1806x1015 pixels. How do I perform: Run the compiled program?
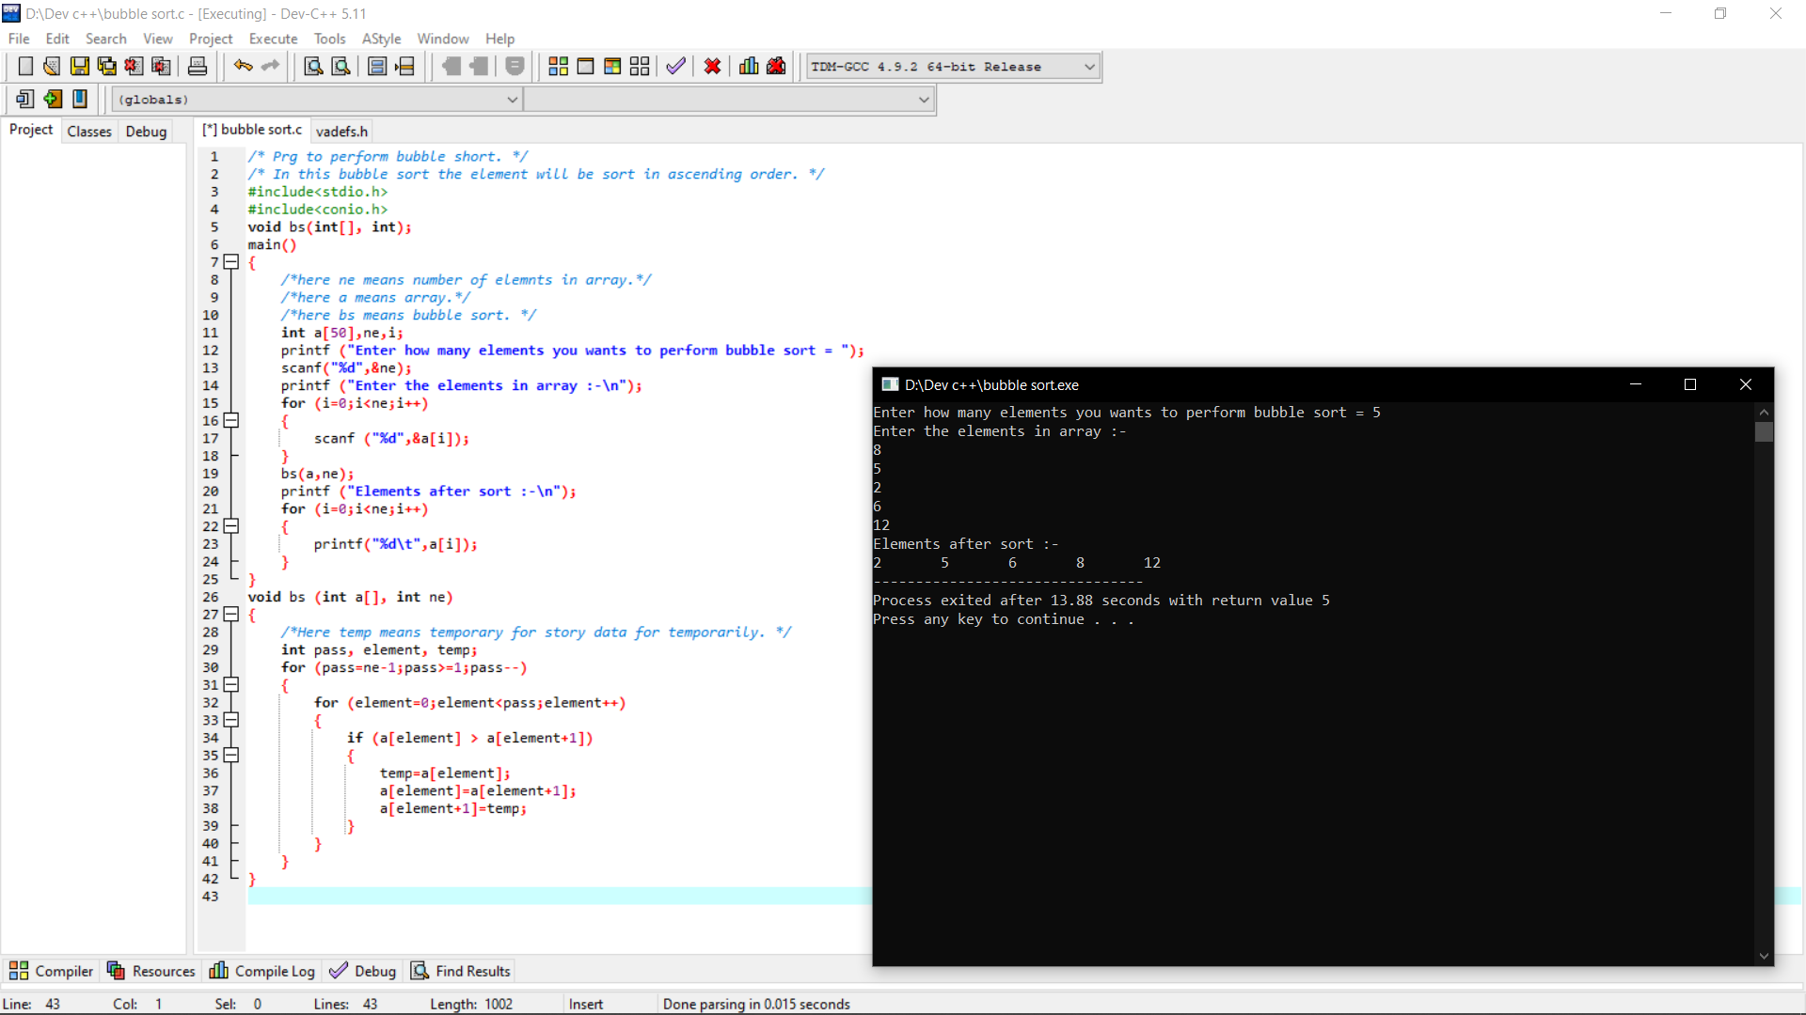[585, 67]
